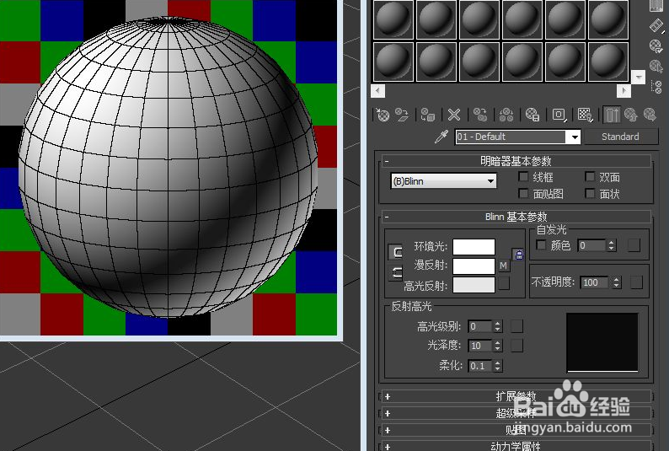This screenshot has height=451, width=669.
Task: Click the 漫反射 color swatch
Action: pos(474,266)
